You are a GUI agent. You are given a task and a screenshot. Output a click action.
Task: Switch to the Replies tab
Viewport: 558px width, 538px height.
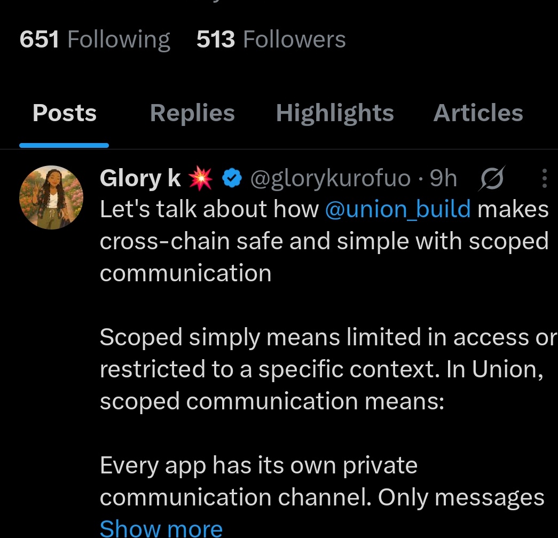click(x=192, y=113)
